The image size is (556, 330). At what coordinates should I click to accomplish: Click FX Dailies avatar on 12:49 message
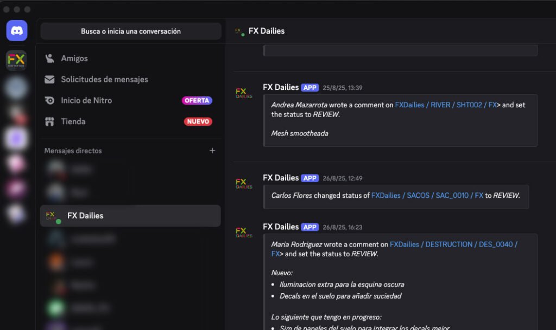point(244,183)
